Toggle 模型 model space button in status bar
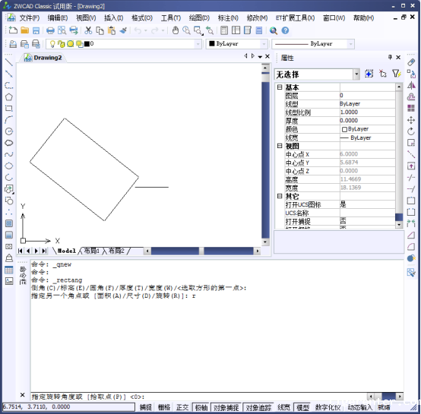The width and height of the screenshot is (421, 414). tap(302, 408)
